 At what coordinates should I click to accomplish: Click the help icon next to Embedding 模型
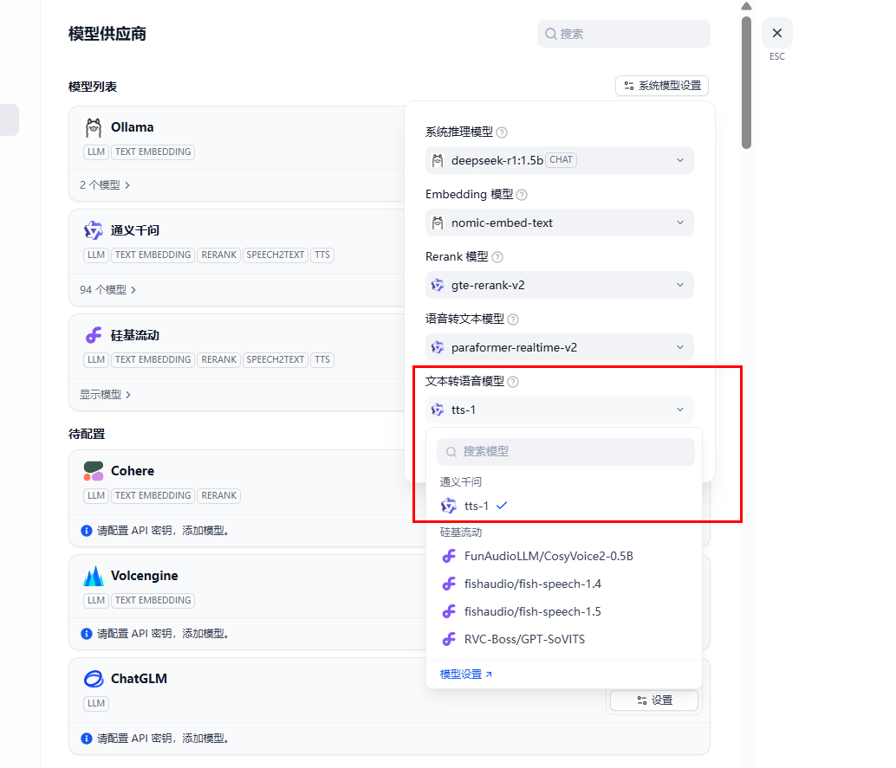point(522,195)
